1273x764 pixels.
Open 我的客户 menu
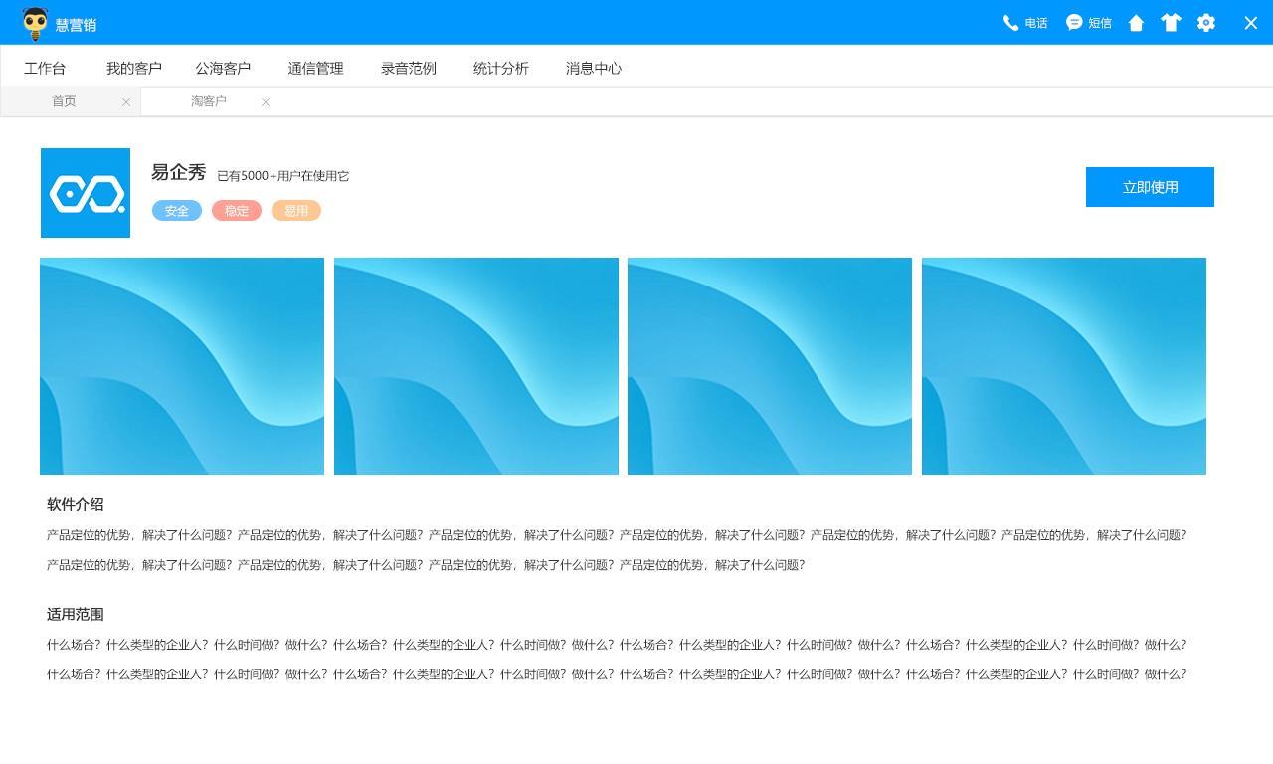(x=134, y=68)
